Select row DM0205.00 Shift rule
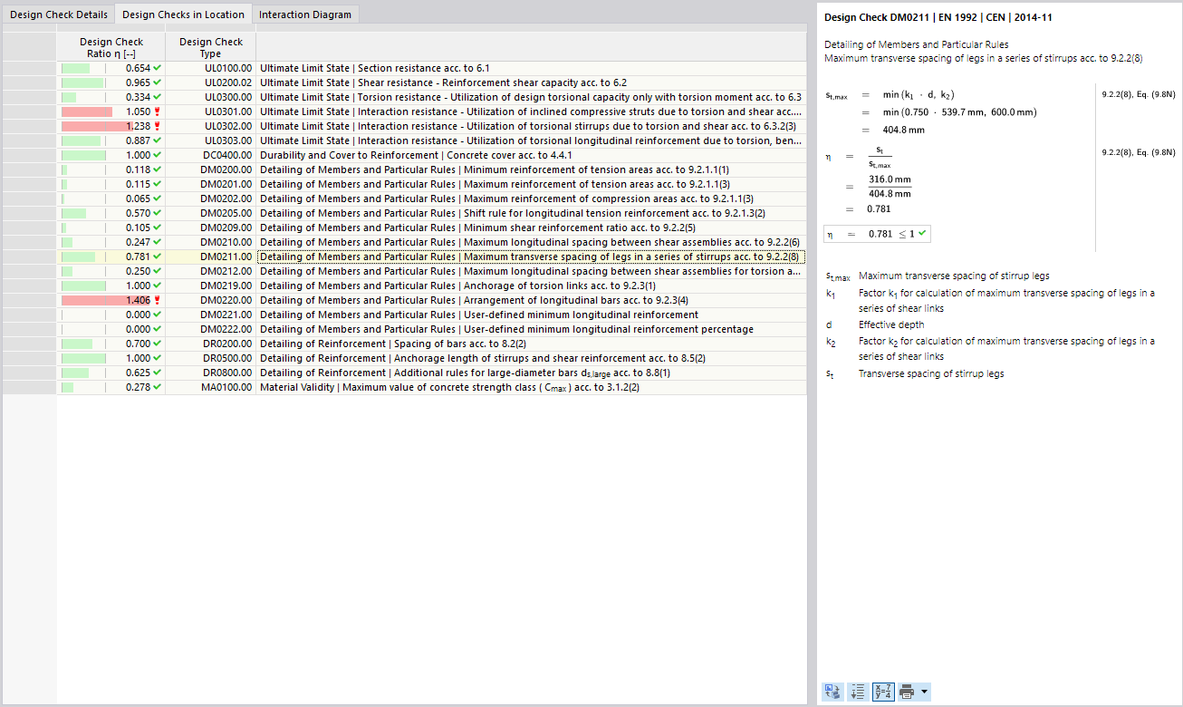Viewport: 1183px width, 707px height. pyautogui.click(x=431, y=213)
